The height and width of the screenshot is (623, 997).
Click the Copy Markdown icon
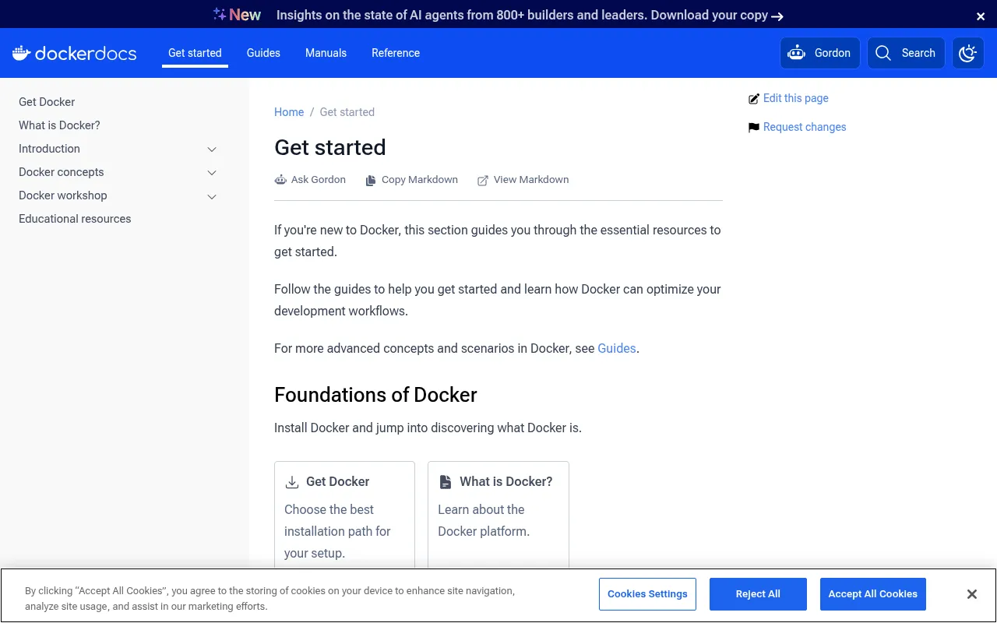[x=372, y=180]
